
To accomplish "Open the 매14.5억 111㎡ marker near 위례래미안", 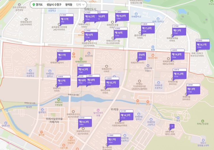I will 126,115.
